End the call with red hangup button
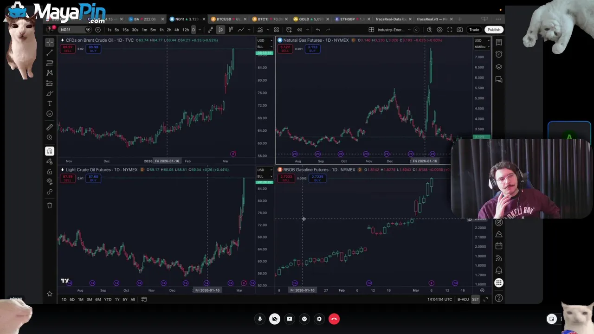 pos(334,319)
